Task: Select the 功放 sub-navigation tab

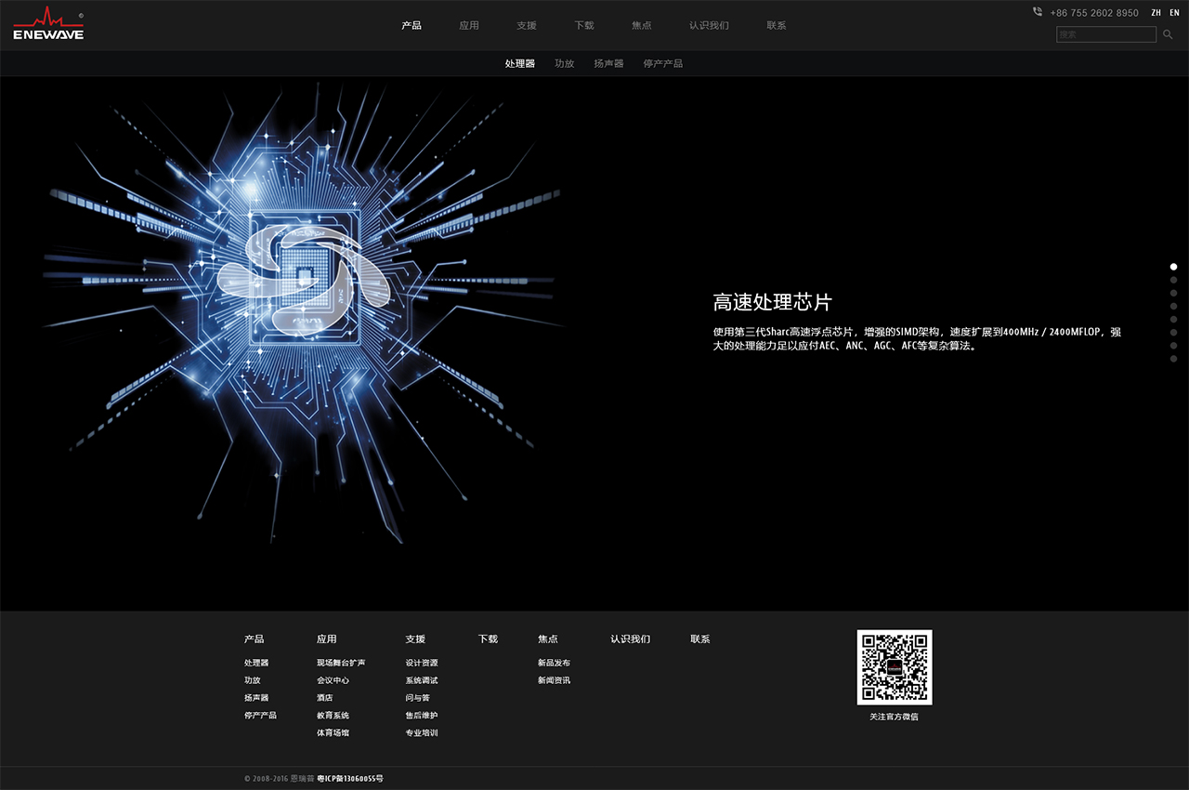Action: point(564,63)
